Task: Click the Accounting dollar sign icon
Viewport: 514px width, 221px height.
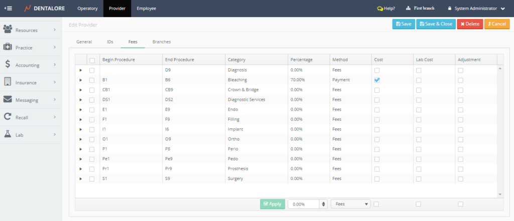Action: [x=8, y=64]
